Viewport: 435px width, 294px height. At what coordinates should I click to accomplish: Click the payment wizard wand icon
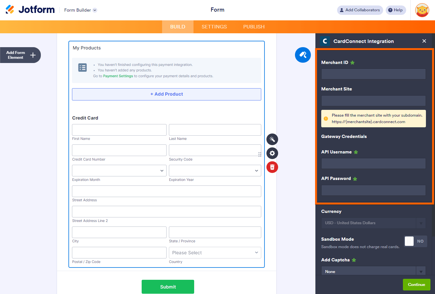272,139
